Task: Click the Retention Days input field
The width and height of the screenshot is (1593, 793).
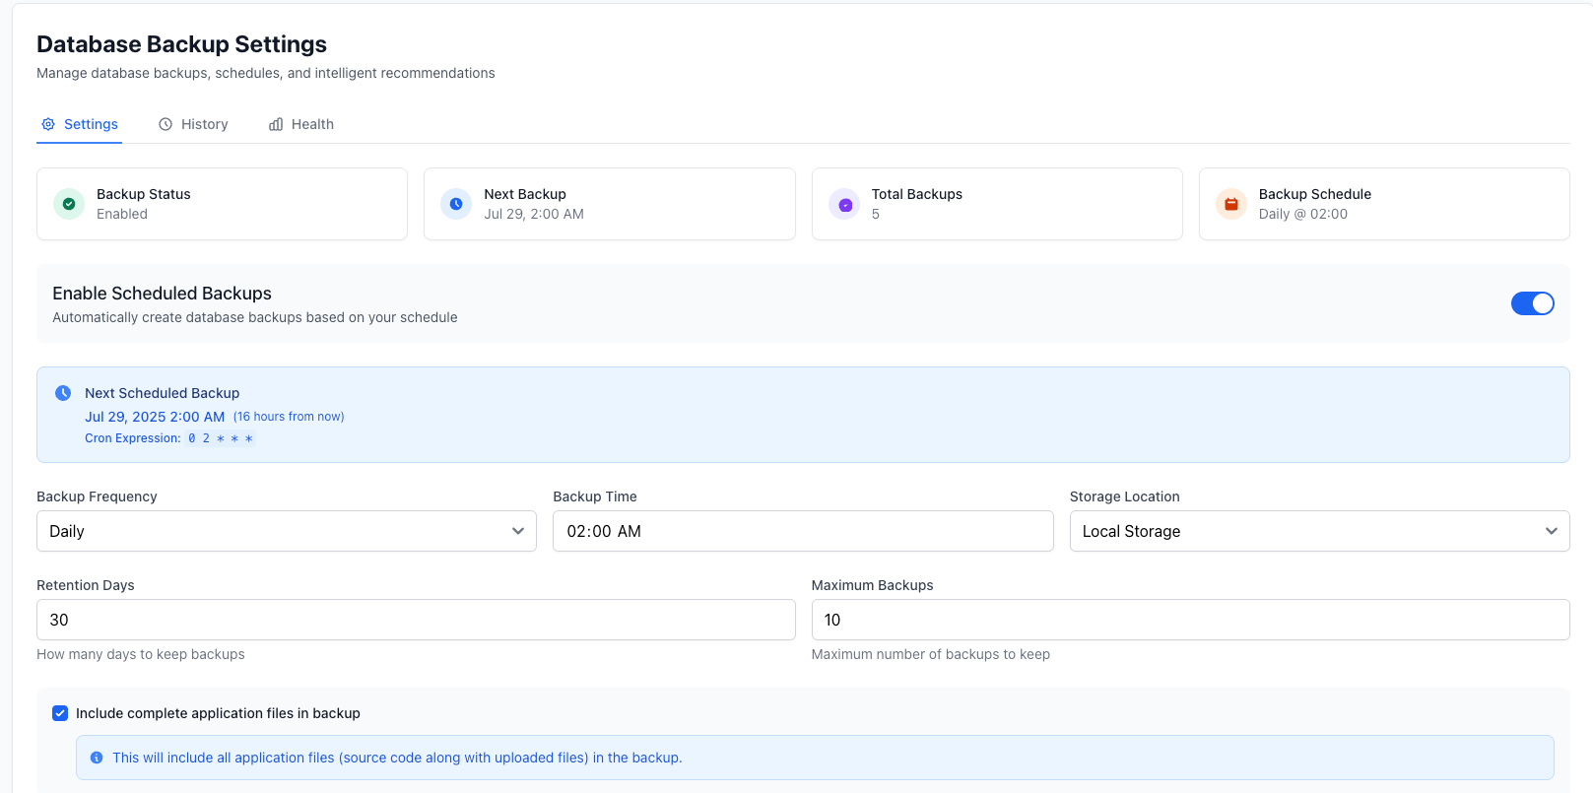Action: click(415, 620)
